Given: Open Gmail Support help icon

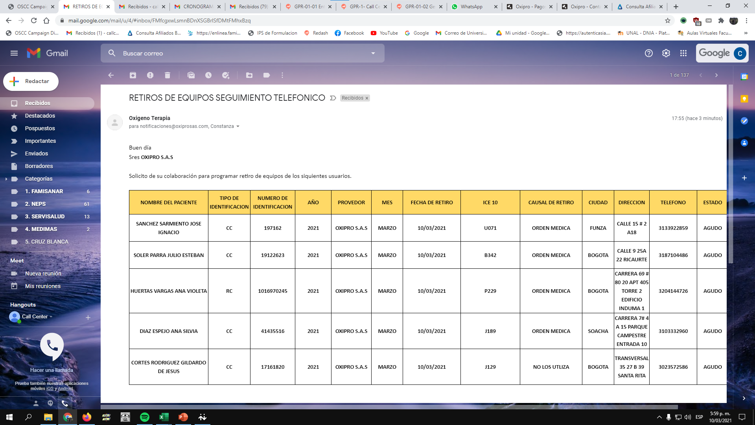Looking at the screenshot, I should 649,53.
